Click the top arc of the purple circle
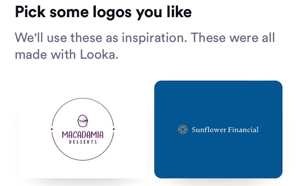This screenshot has width=301, height=186. [83, 98]
